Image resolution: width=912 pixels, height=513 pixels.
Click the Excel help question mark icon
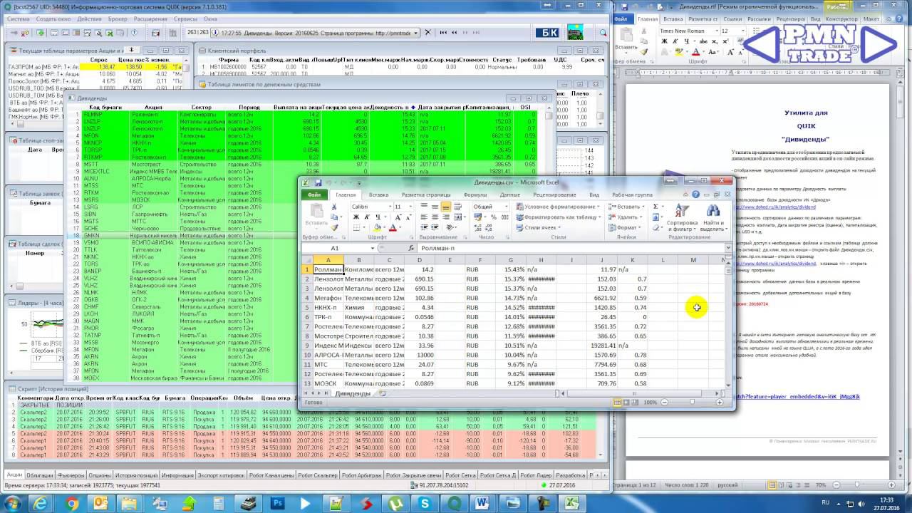point(695,195)
